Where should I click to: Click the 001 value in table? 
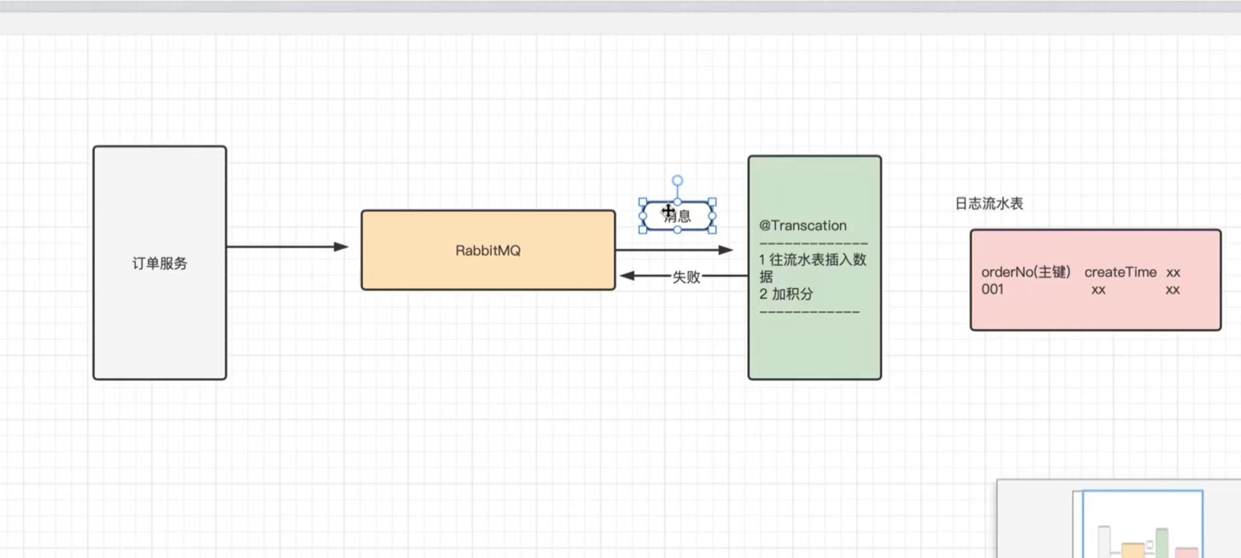[992, 289]
